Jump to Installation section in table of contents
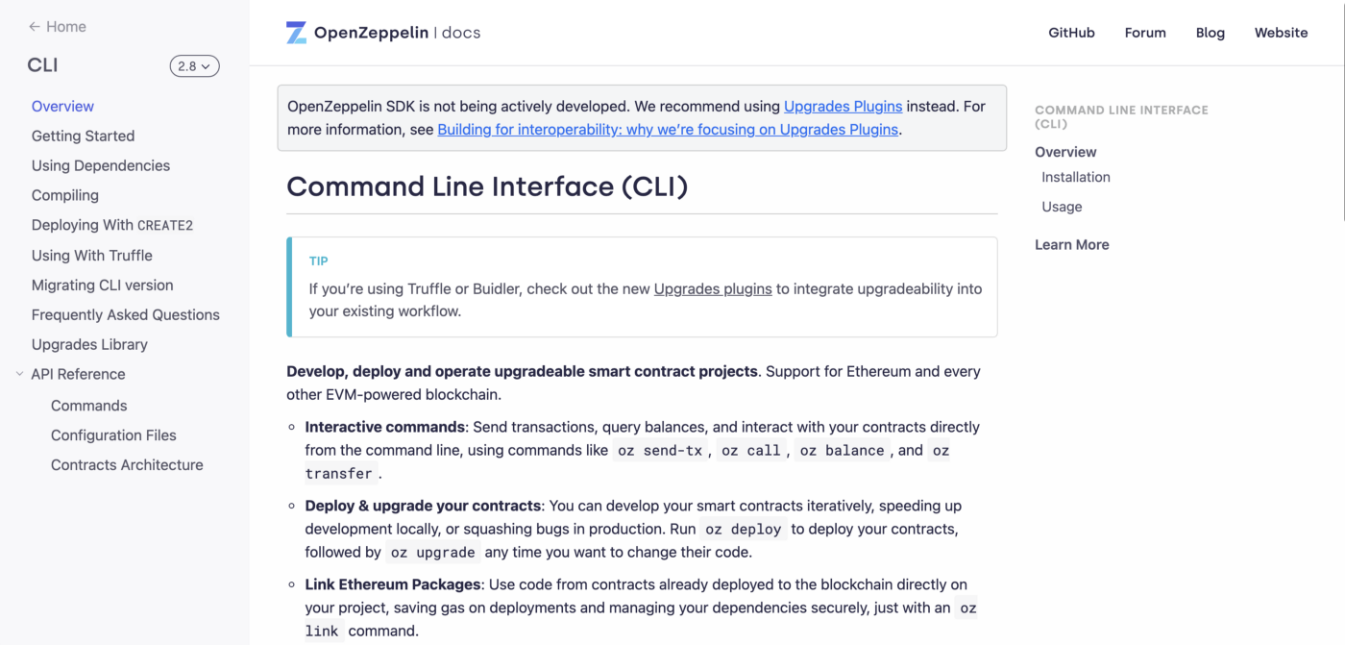The height and width of the screenshot is (645, 1345). point(1075,177)
